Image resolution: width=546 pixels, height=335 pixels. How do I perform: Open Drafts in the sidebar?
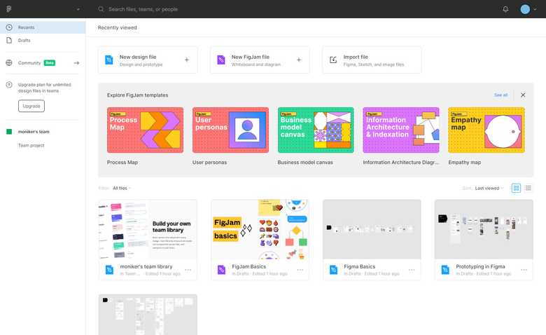pos(24,40)
